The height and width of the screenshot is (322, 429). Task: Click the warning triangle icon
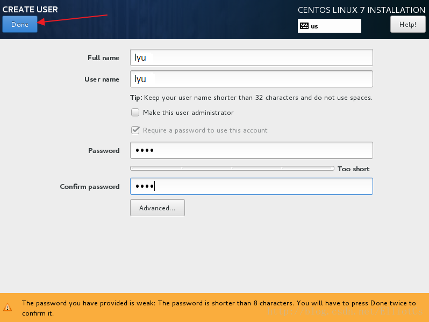pos(8,308)
